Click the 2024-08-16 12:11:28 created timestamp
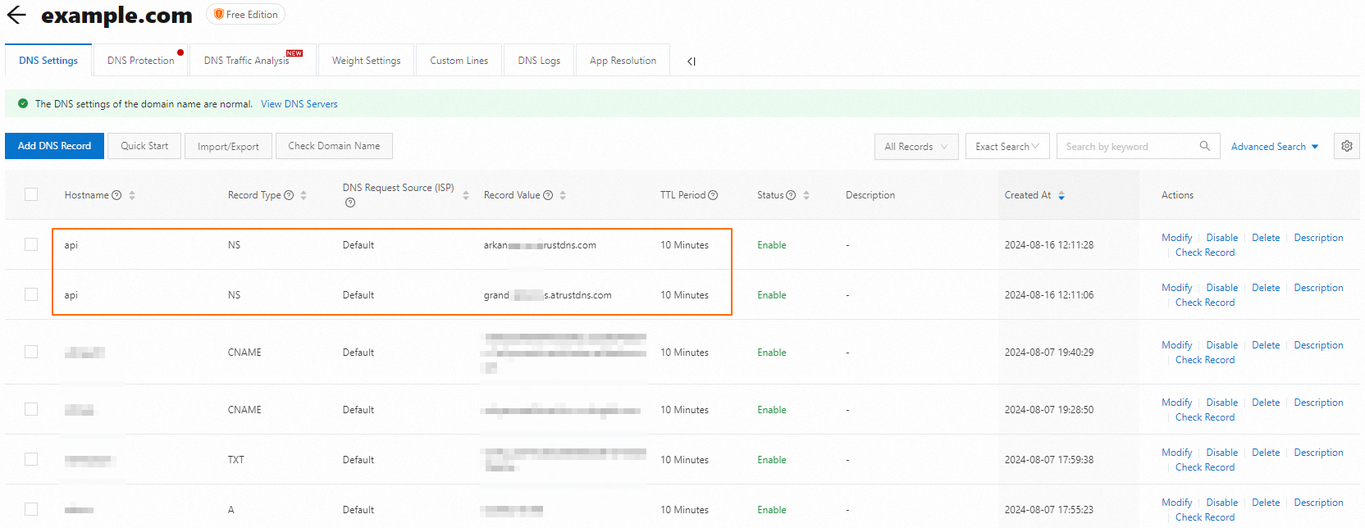 tap(1048, 245)
